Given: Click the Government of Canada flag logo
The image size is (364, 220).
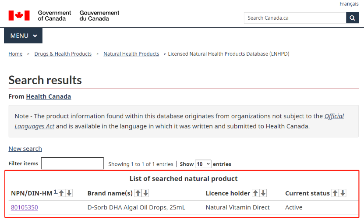Looking at the screenshot, I should point(19,16).
